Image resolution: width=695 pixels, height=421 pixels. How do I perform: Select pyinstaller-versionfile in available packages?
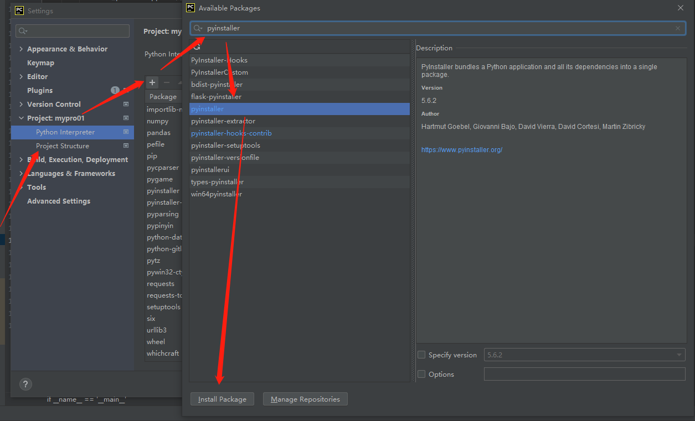click(x=300, y=158)
